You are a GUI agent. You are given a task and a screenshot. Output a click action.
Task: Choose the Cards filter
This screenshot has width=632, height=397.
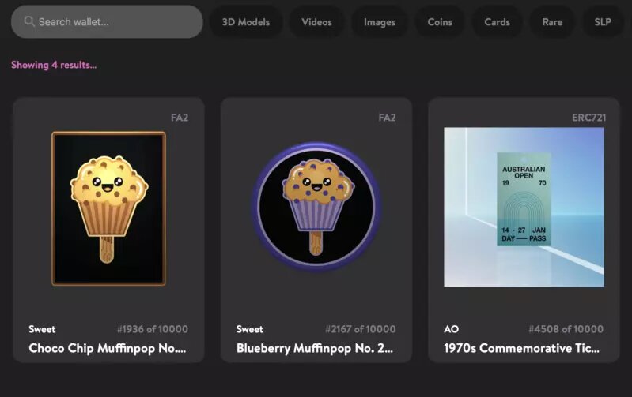497,22
